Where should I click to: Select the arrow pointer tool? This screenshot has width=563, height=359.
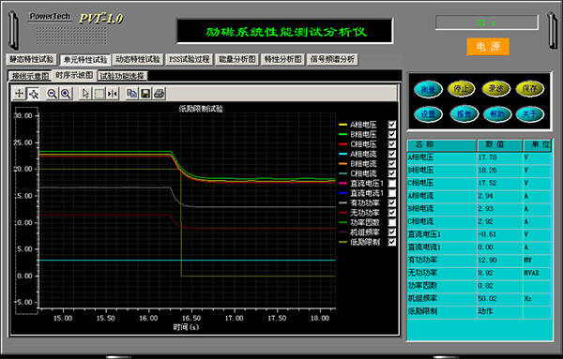(85, 94)
